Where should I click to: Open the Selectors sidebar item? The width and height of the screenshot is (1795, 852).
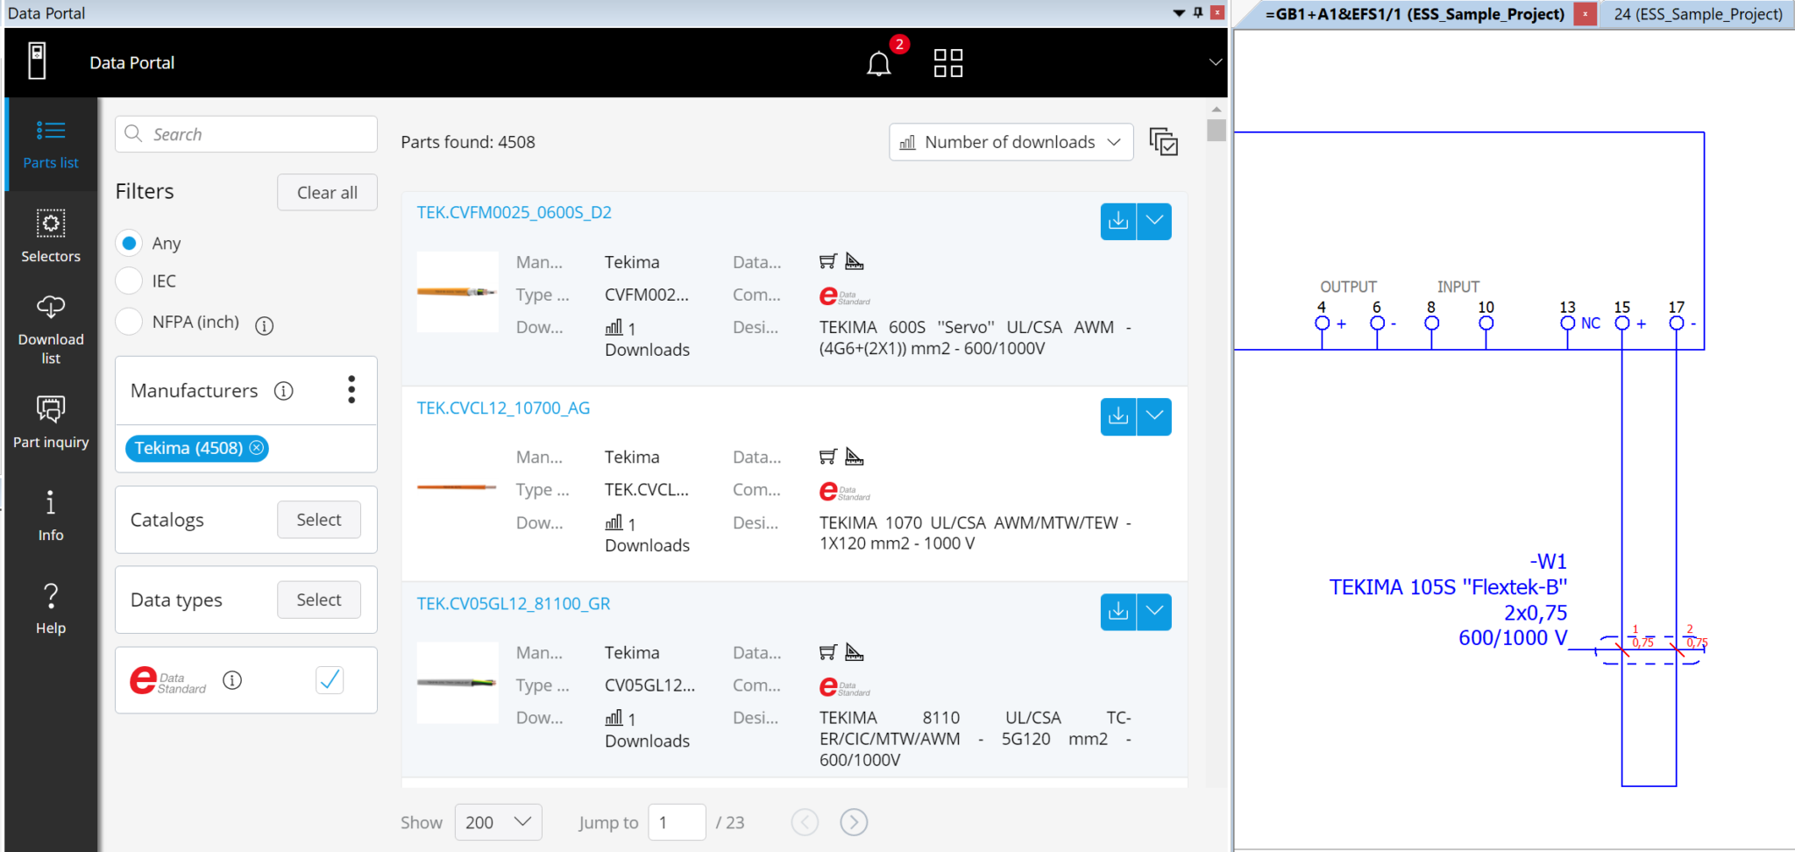point(51,237)
